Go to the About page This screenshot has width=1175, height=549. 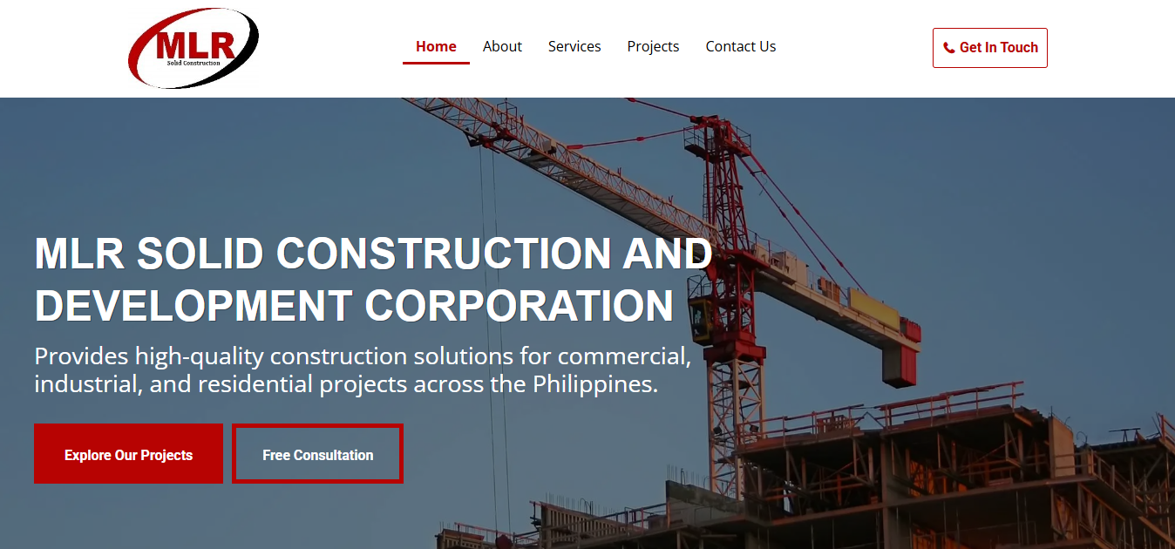(502, 46)
